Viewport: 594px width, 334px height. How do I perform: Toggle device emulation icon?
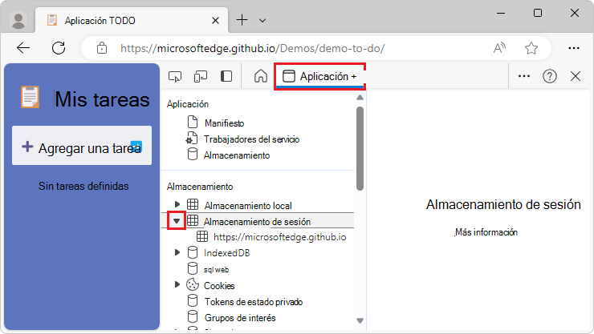tap(201, 76)
